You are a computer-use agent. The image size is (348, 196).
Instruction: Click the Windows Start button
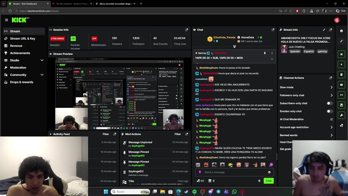click(x=106, y=192)
